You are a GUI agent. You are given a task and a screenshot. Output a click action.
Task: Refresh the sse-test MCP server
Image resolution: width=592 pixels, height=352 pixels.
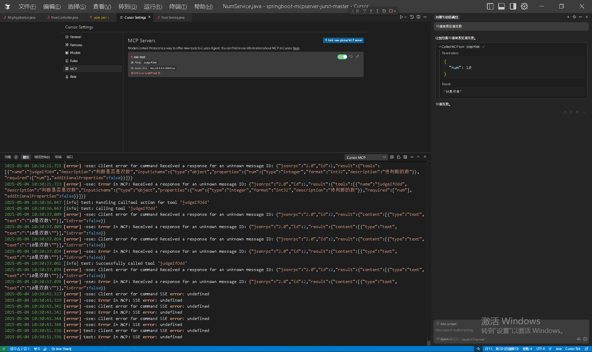coord(351,56)
